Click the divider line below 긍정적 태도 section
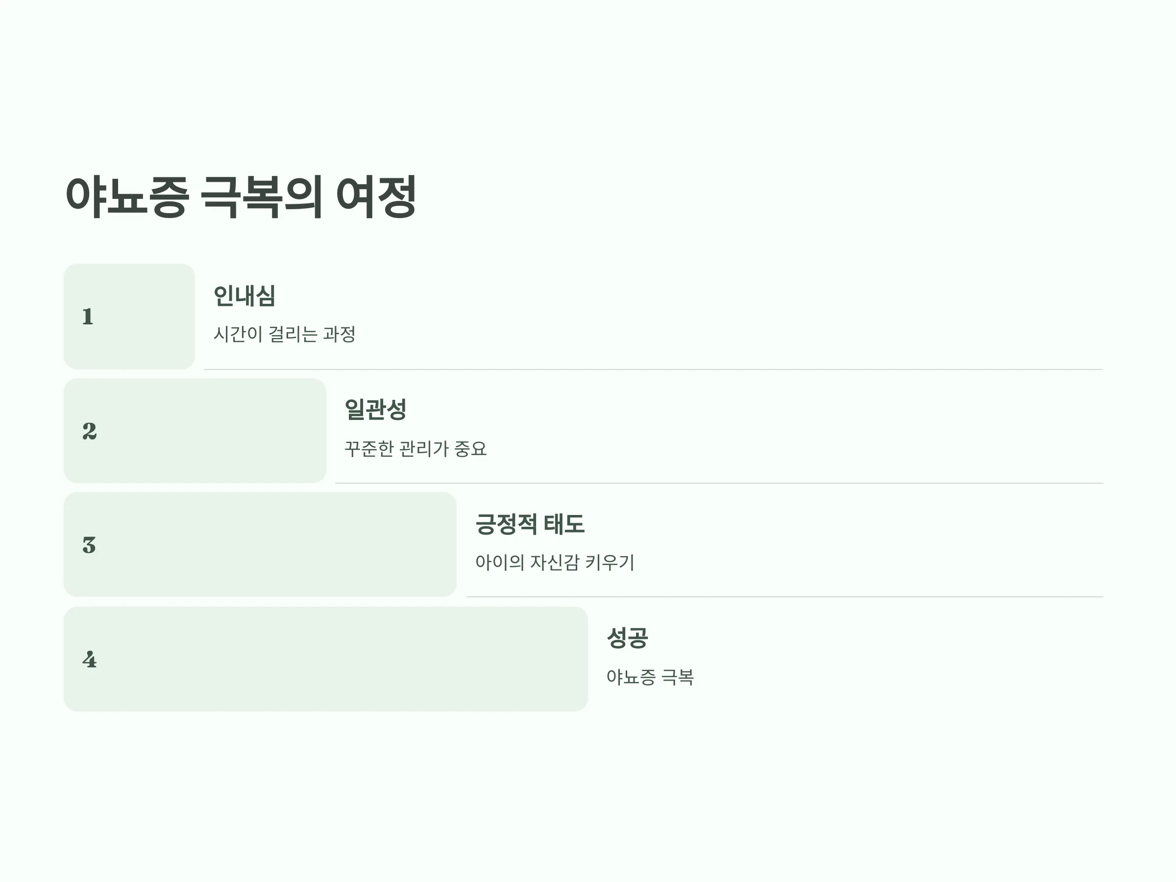 point(784,596)
